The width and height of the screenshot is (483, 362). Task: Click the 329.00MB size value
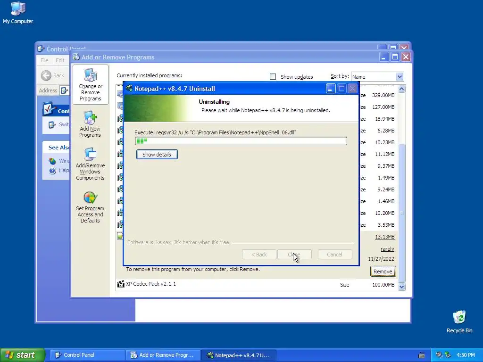383,95
